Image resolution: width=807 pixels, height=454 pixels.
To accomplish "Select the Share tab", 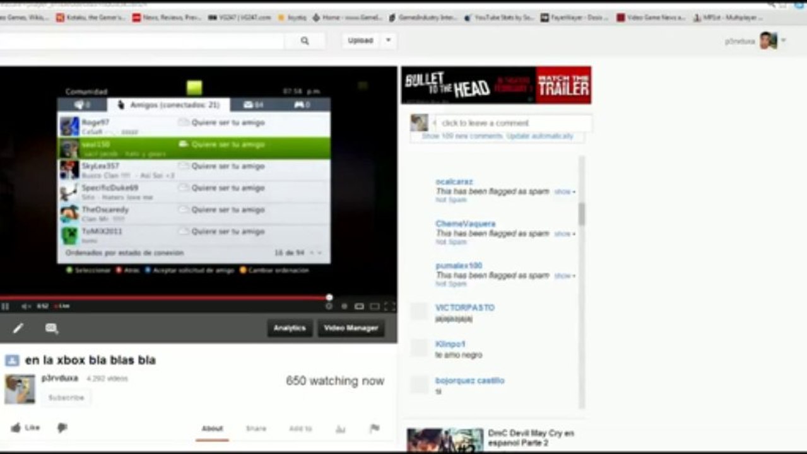I will (x=256, y=429).
